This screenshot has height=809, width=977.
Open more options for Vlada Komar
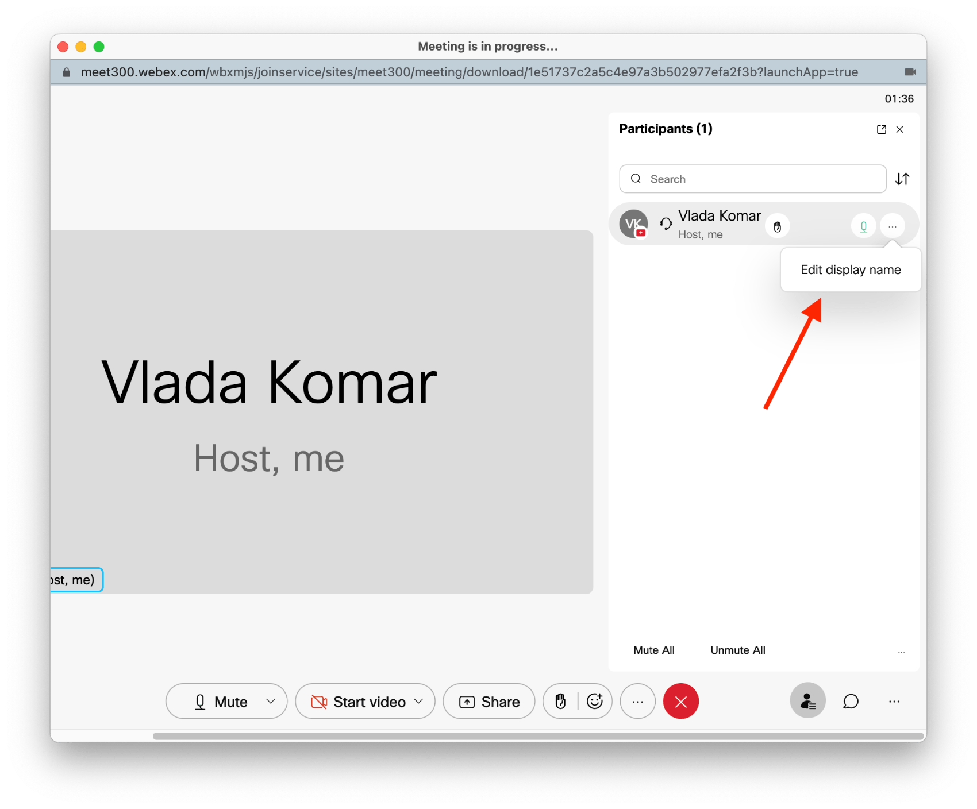pyautogui.click(x=892, y=226)
